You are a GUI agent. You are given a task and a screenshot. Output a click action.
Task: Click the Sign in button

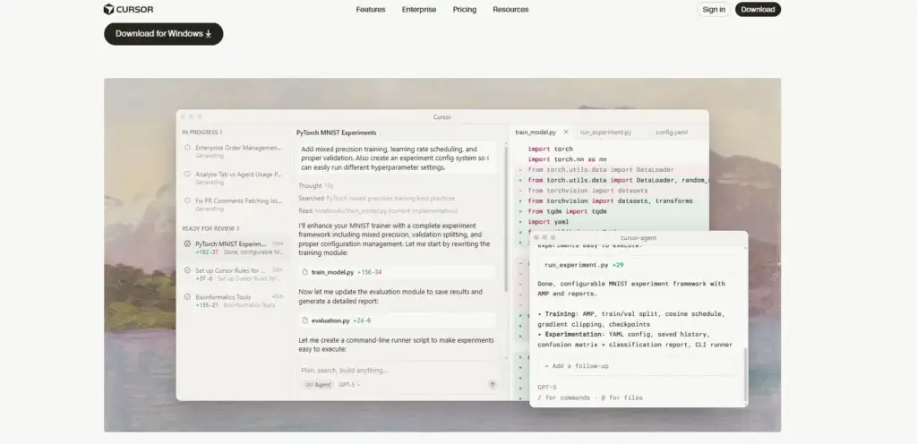714,9
